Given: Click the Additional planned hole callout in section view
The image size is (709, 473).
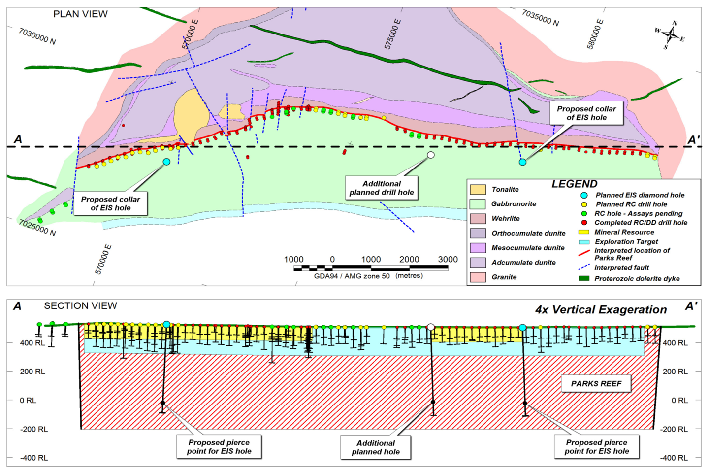Looking at the screenshot, I should coord(376,447).
